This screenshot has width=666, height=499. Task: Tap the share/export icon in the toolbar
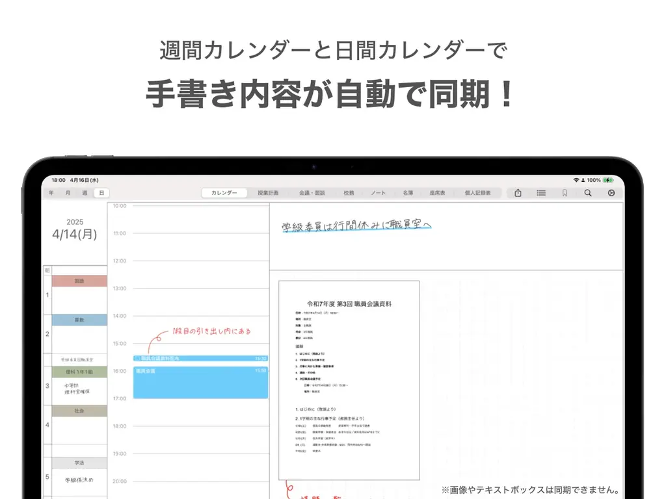518,192
